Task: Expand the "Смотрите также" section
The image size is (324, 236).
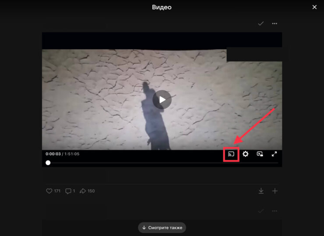Action: coord(162,228)
